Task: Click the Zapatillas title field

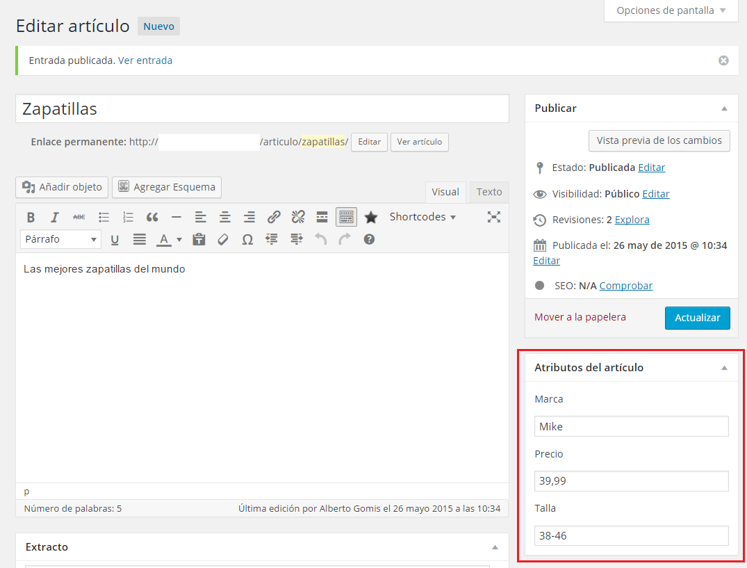Action: tap(262, 108)
